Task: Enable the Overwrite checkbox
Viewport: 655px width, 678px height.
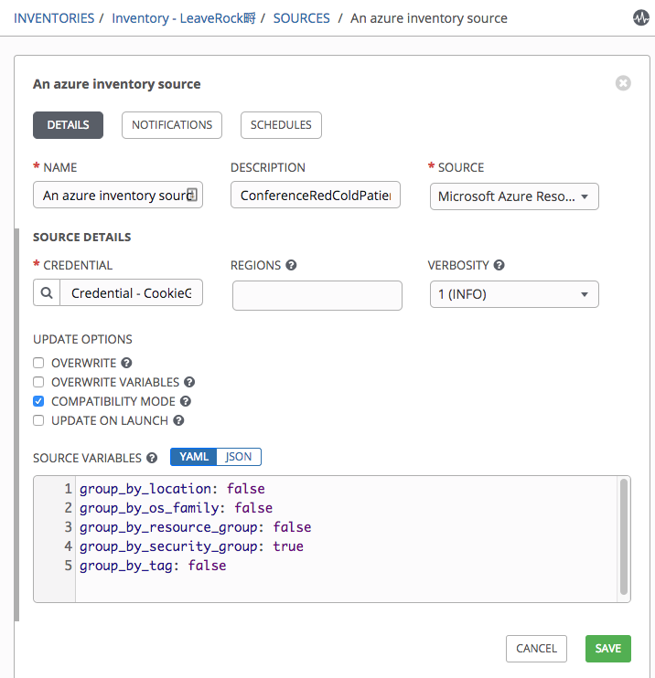Action: (38, 363)
